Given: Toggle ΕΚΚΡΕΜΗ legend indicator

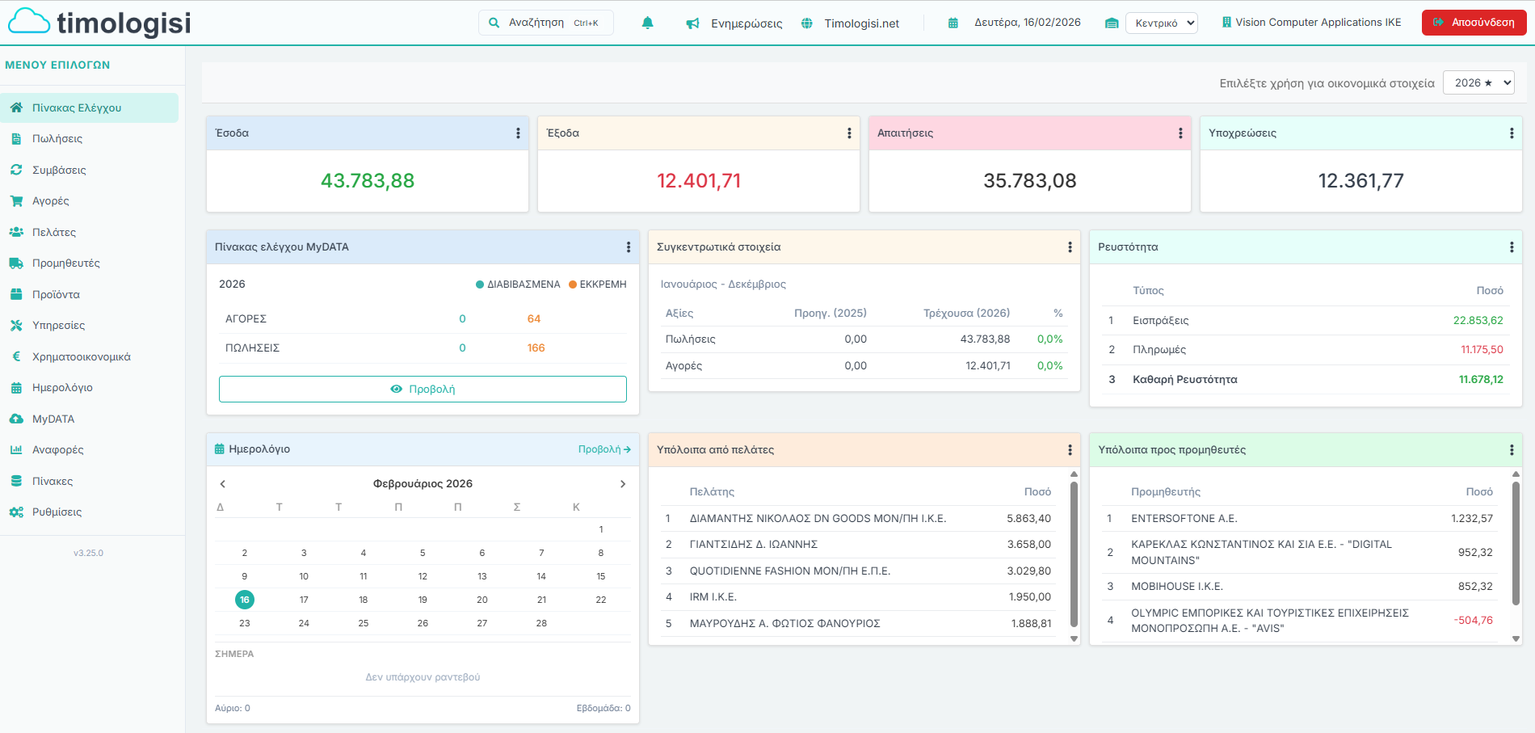Looking at the screenshot, I should tap(597, 284).
